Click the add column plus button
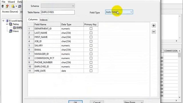Screen dimensions: 183x103 tap(154, 26)
